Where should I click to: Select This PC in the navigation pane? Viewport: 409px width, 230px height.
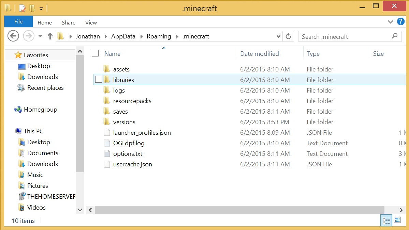coord(33,131)
